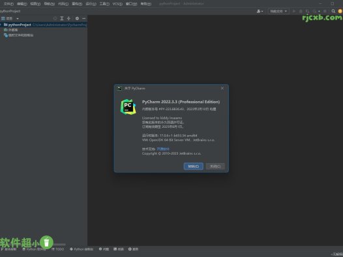The height and width of the screenshot is (257, 343).
Task: Click PyCharm 2022.3.3 Professional Edition heading
Action: pos(181,102)
